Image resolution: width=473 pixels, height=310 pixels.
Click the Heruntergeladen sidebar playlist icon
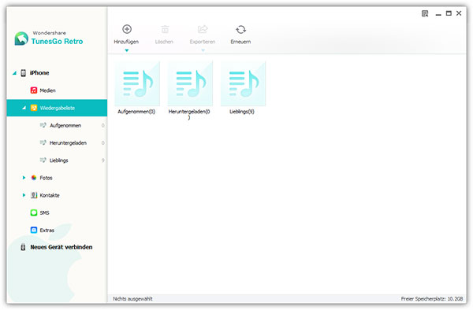click(43, 142)
